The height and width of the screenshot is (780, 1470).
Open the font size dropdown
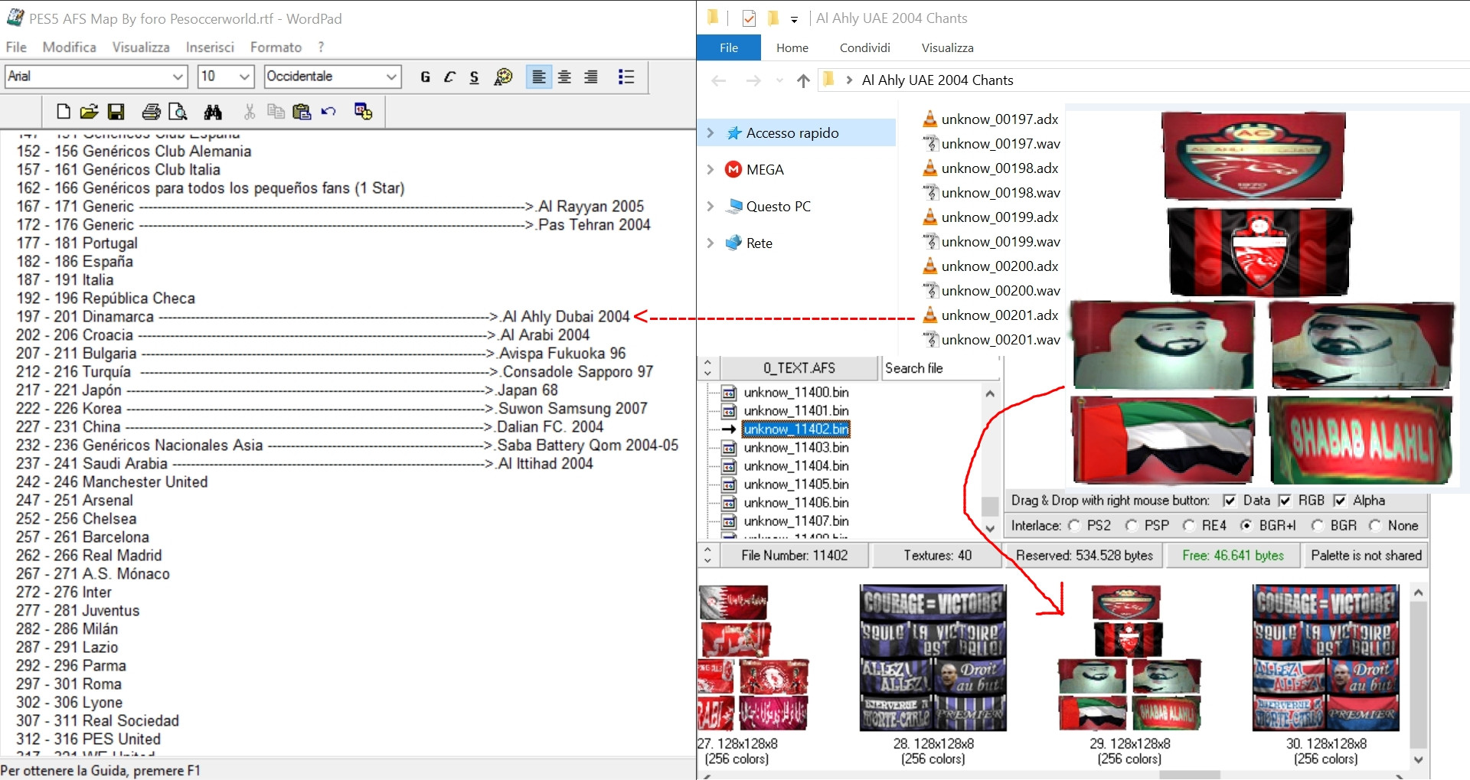coord(245,77)
